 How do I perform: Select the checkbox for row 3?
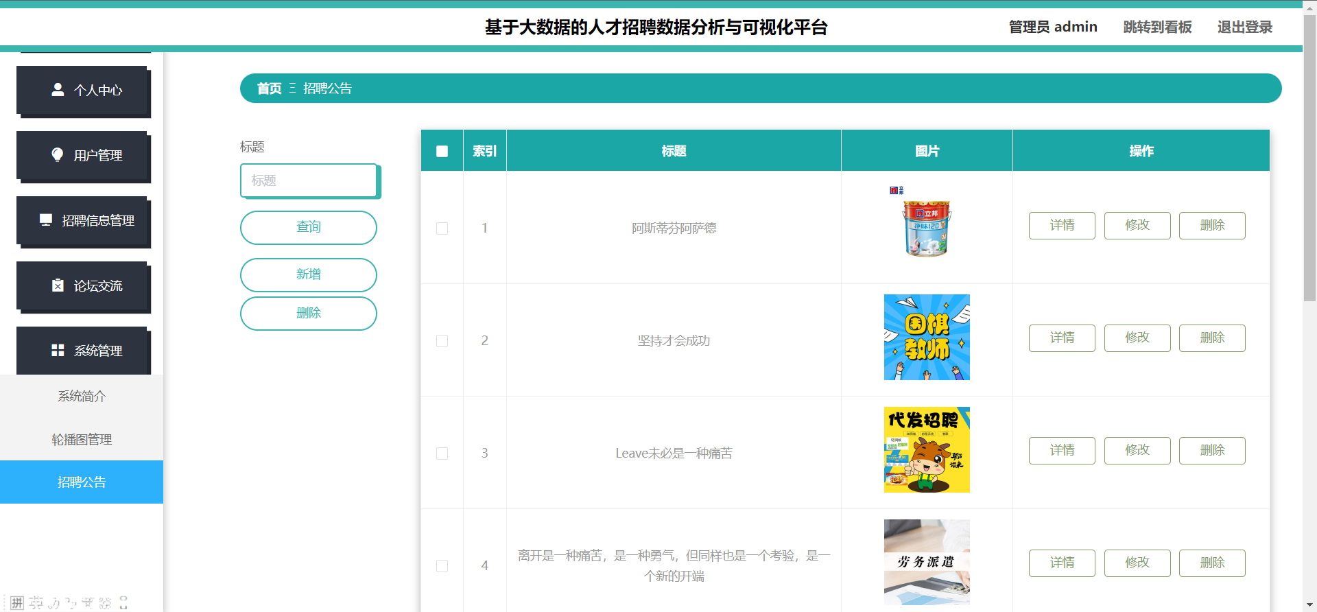[442, 454]
